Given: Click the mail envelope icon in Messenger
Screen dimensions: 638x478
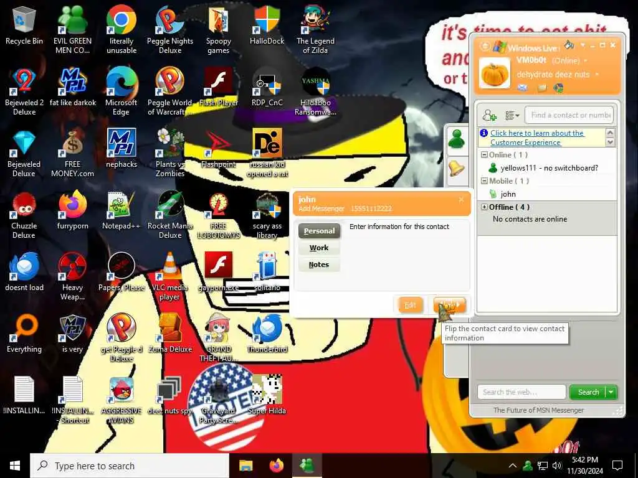Looking at the screenshot, I should click(523, 87).
